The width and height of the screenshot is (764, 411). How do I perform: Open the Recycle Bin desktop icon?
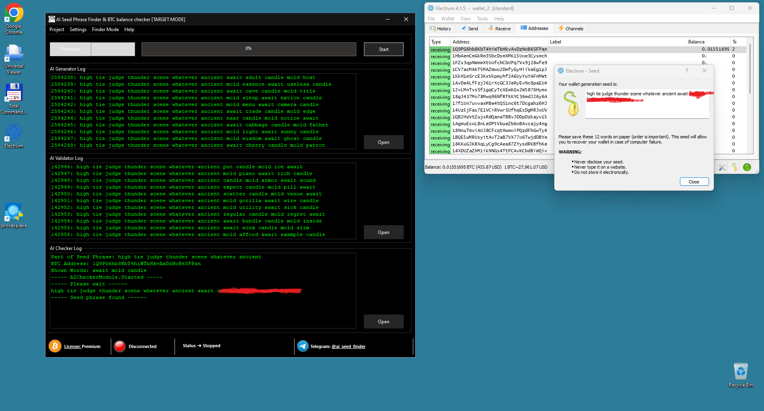740,375
